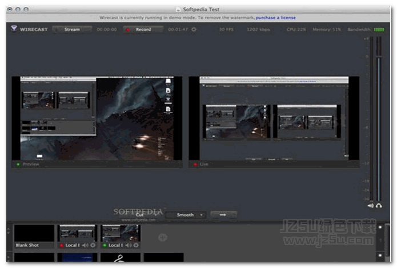Click the Memory: 51% status text
Viewport: 397px width, 268px height.
pyautogui.click(x=327, y=29)
